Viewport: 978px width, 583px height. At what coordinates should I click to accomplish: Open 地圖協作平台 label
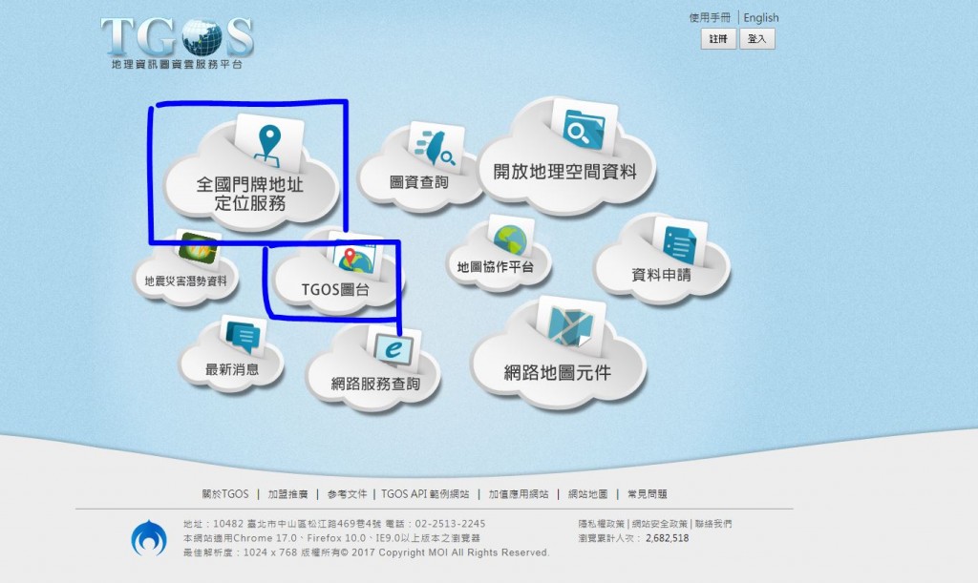tap(496, 267)
